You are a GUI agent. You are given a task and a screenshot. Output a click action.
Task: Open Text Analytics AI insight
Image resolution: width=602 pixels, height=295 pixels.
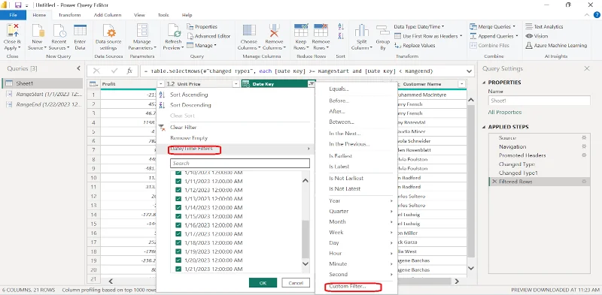544,26
